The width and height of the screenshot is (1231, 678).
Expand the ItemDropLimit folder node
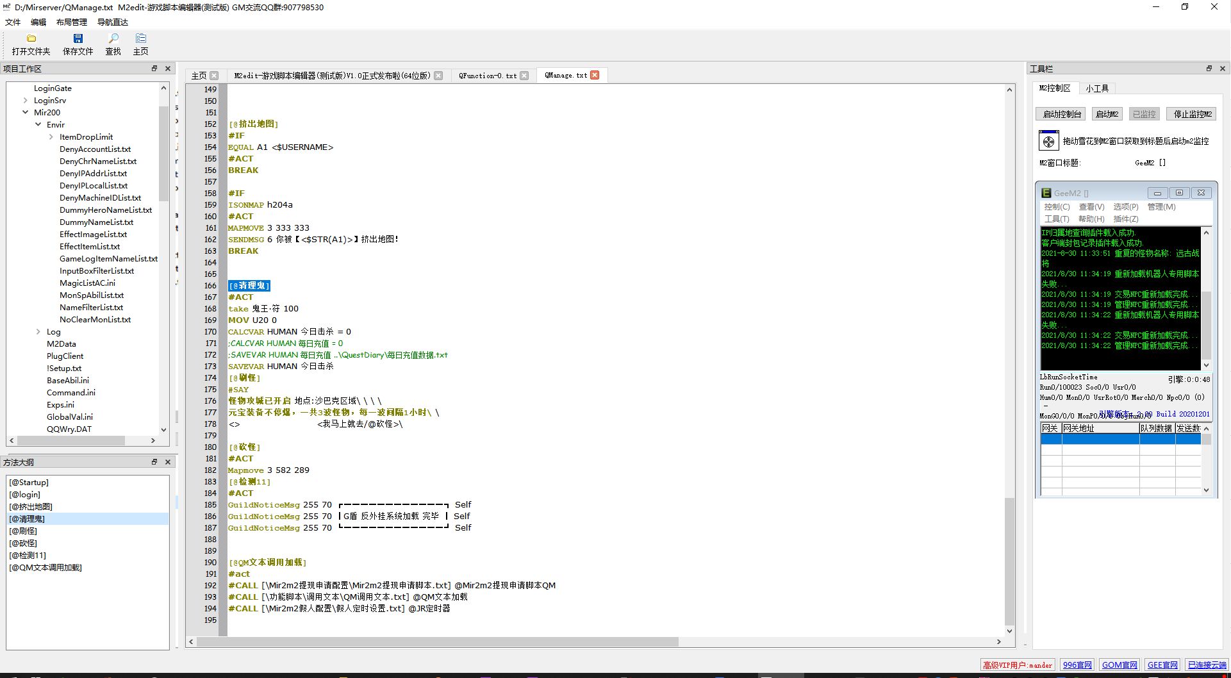51,136
